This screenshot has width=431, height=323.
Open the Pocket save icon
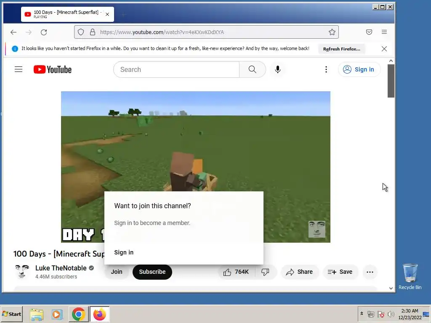[x=369, y=32]
